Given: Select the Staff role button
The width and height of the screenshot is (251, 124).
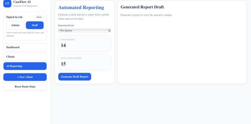Looking at the screenshot, I should pyautogui.click(x=35, y=25).
